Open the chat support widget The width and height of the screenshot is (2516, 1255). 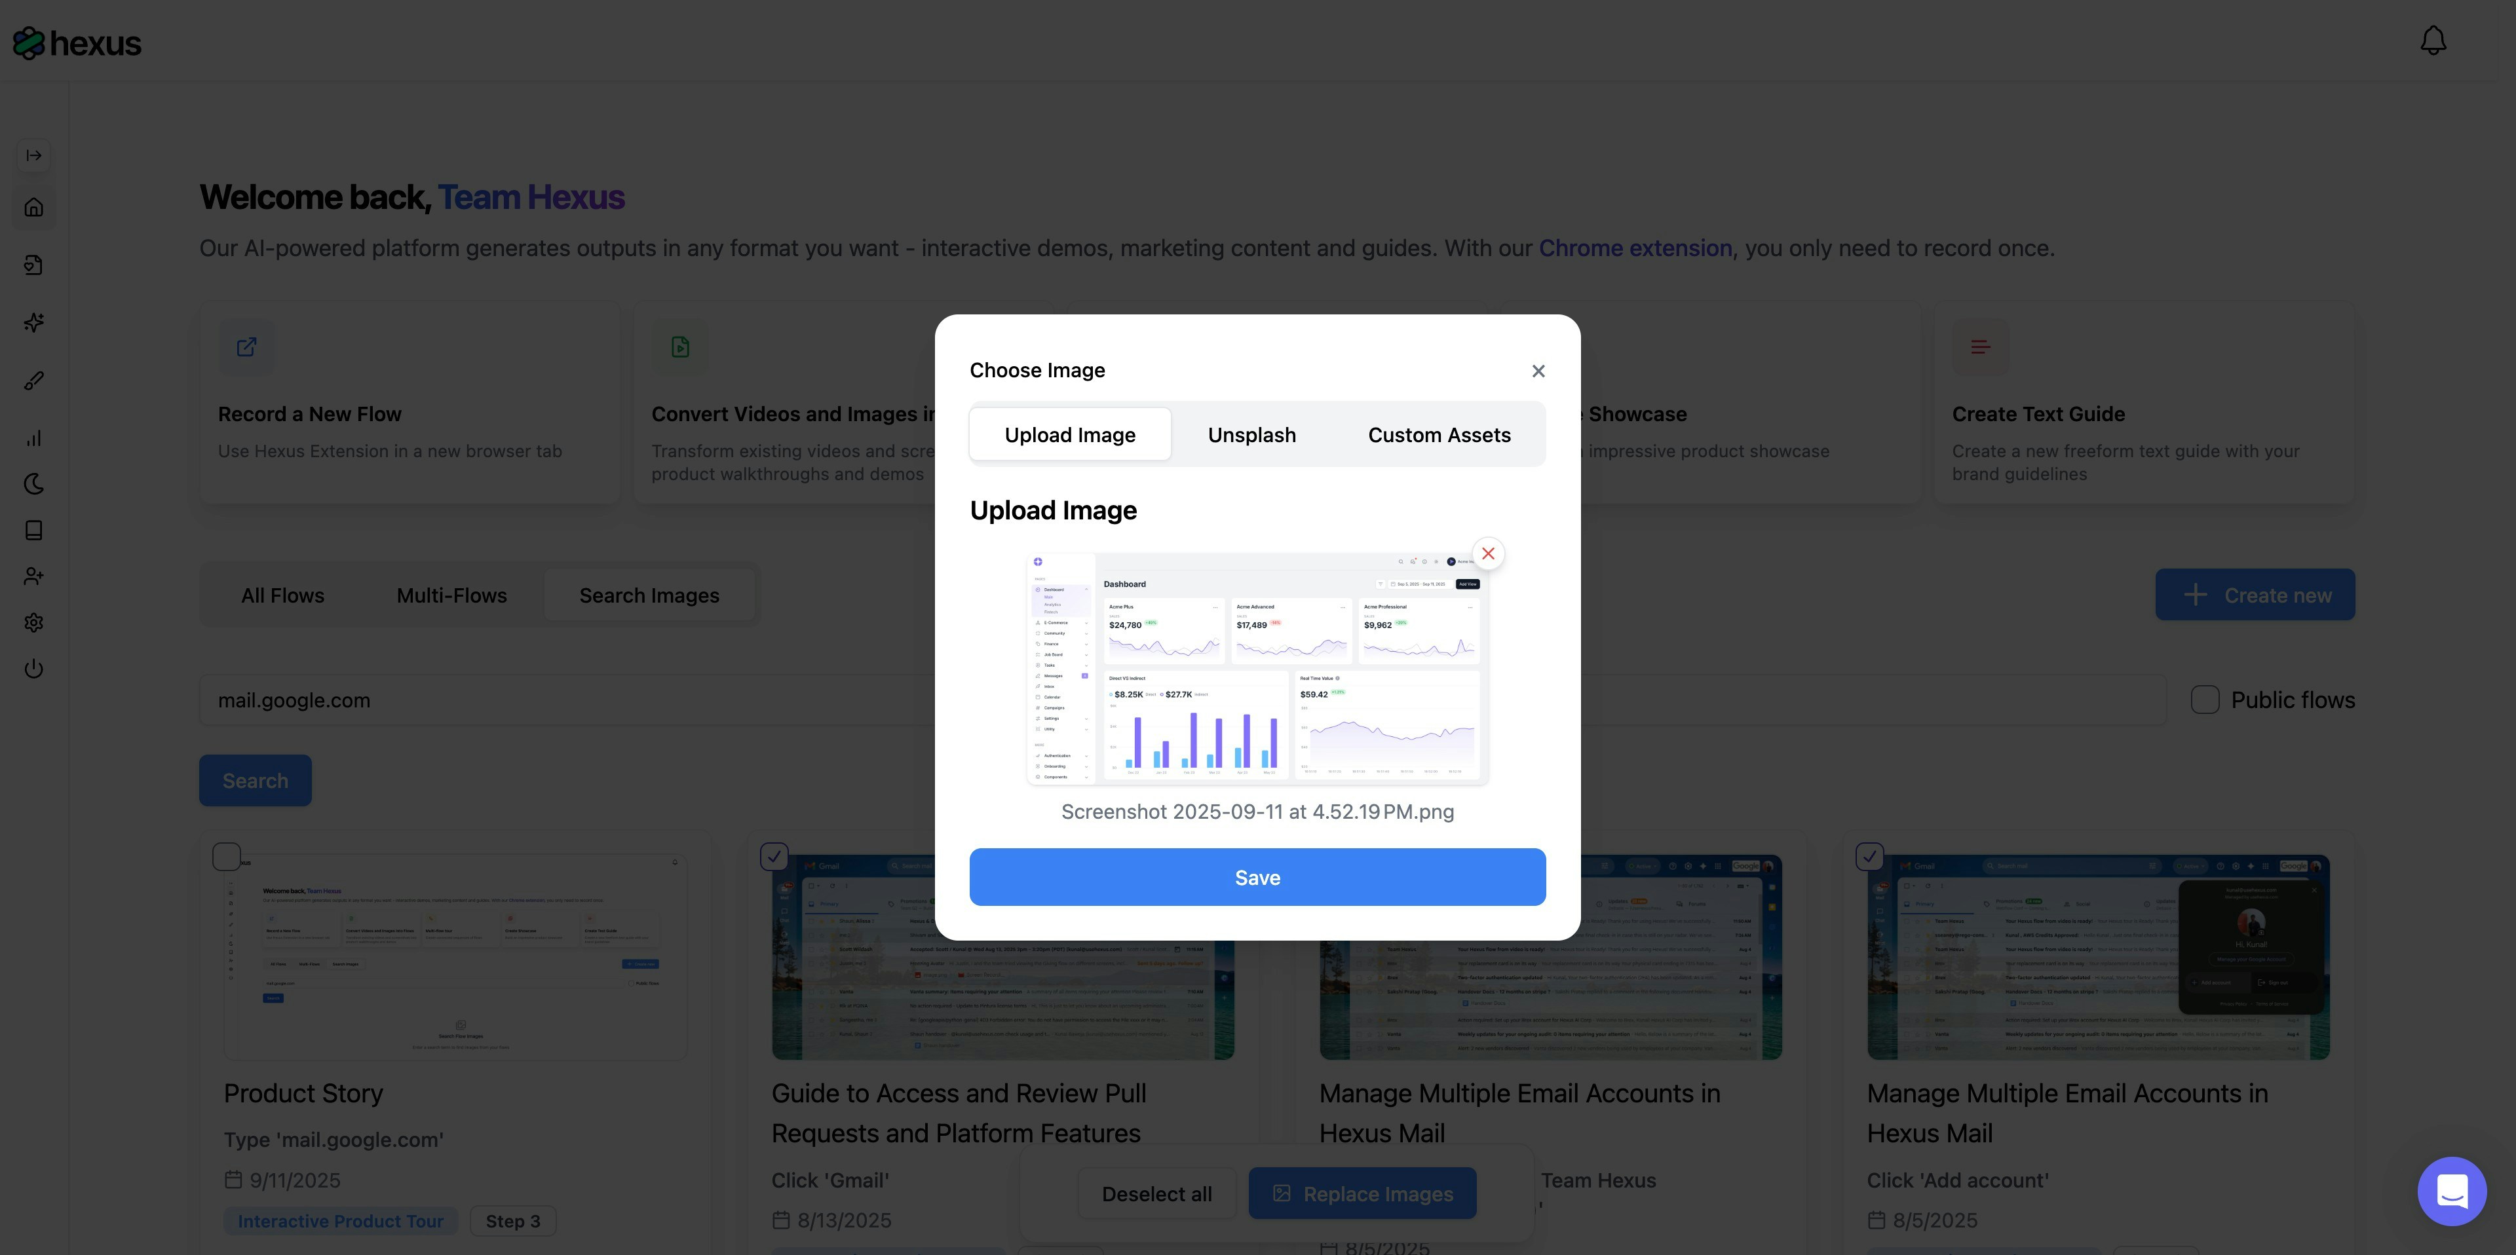2452,1191
